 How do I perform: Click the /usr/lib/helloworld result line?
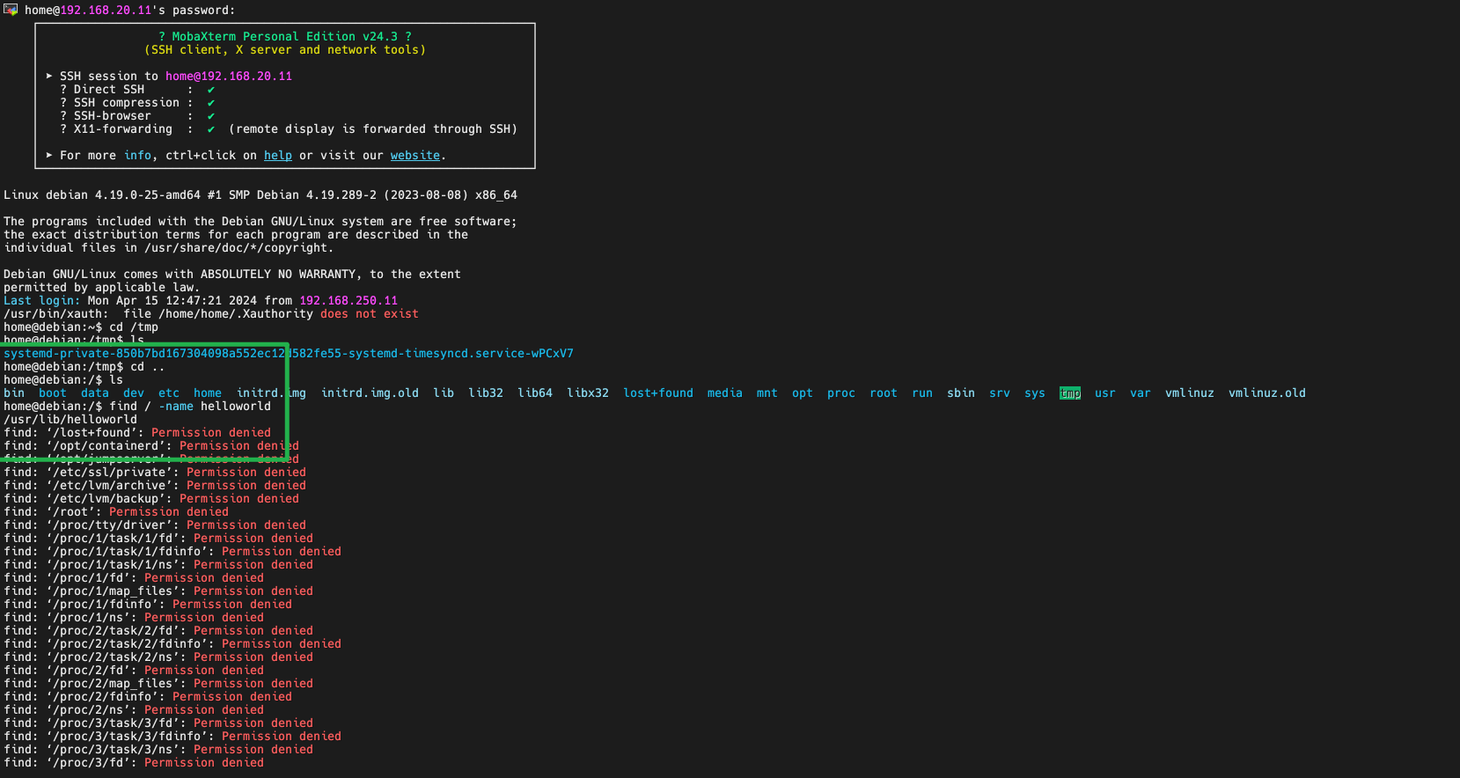point(70,420)
